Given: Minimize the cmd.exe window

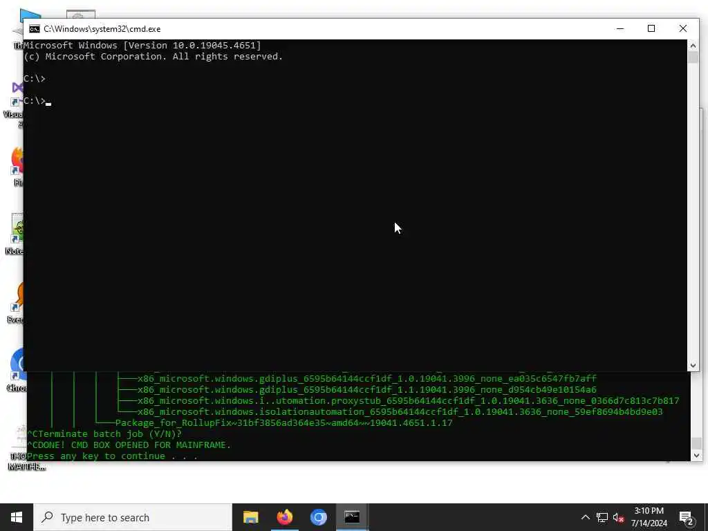Looking at the screenshot, I should point(620,28).
